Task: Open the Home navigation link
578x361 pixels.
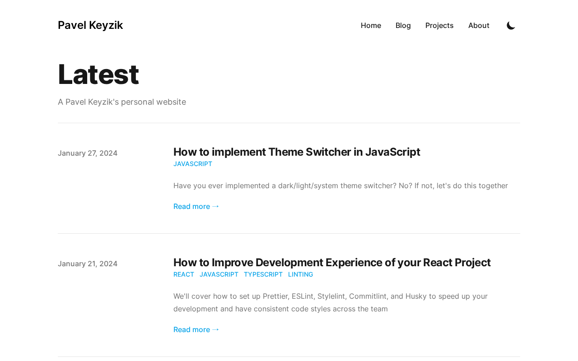Action: [x=371, y=26]
